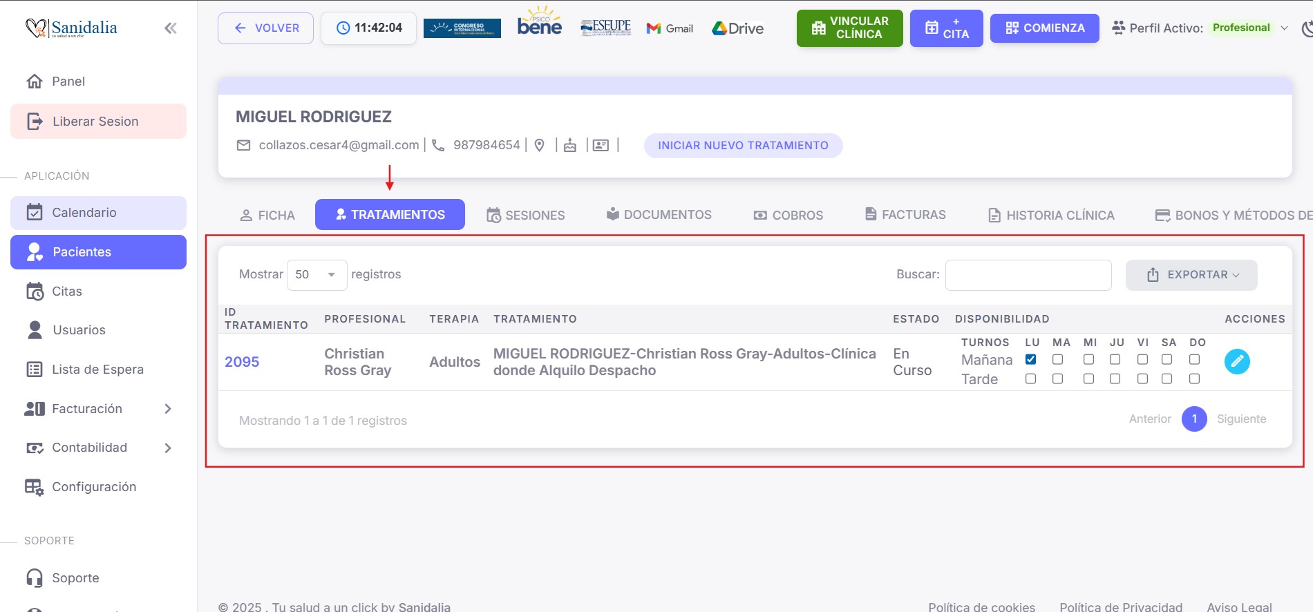Check Friday afternoon (Tarde VI) availability
The image size is (1313, 612).
coord(1142,379)
